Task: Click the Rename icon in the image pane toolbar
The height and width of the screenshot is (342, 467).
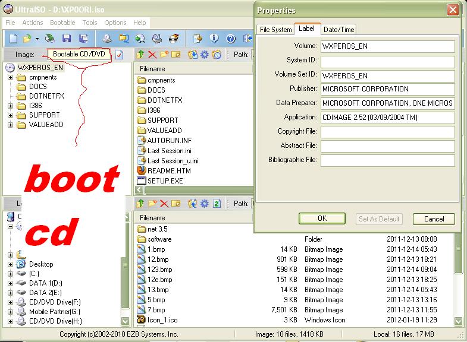Action: (176, 55)
